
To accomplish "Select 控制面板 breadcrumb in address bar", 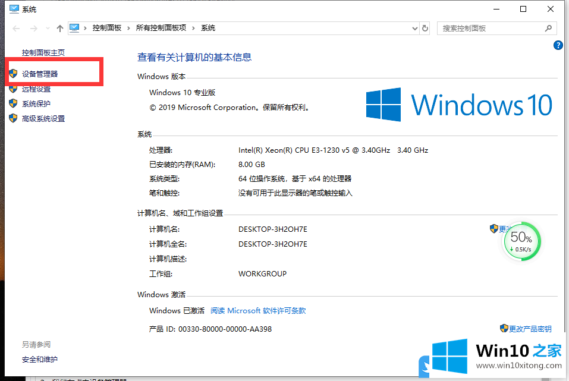I will pos(106,28).
